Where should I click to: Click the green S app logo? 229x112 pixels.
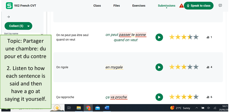pos(9,6)
